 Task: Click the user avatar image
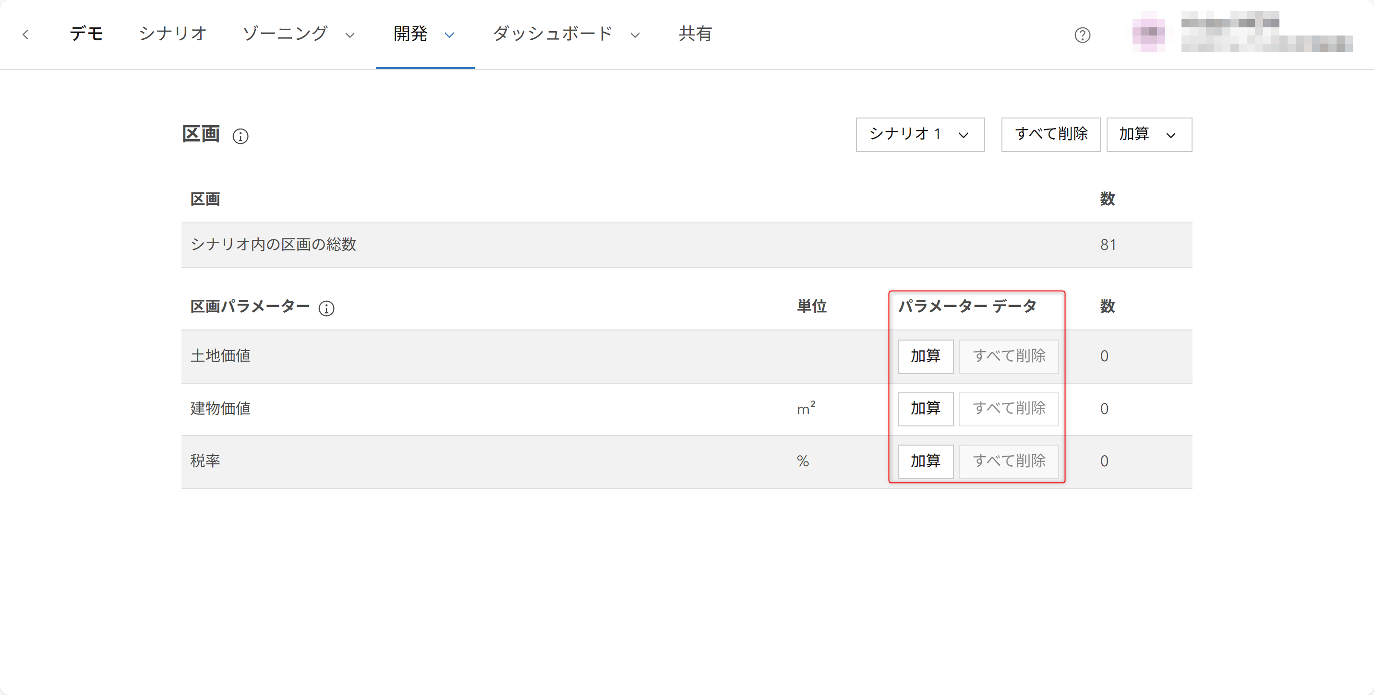(x=1148, y=32)
